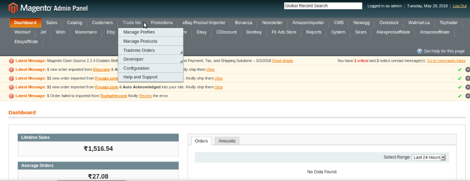Click the help question mark icon
This screenshot has height=181, width=470.
(420, 51)
